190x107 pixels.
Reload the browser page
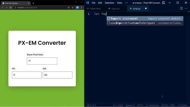coord(11,7)
